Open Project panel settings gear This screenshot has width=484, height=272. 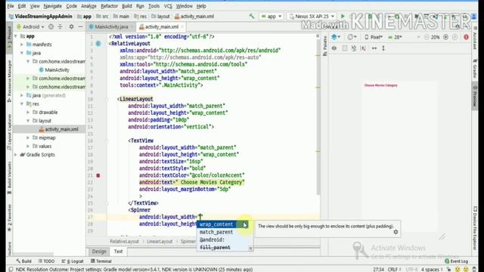(71, 27)
